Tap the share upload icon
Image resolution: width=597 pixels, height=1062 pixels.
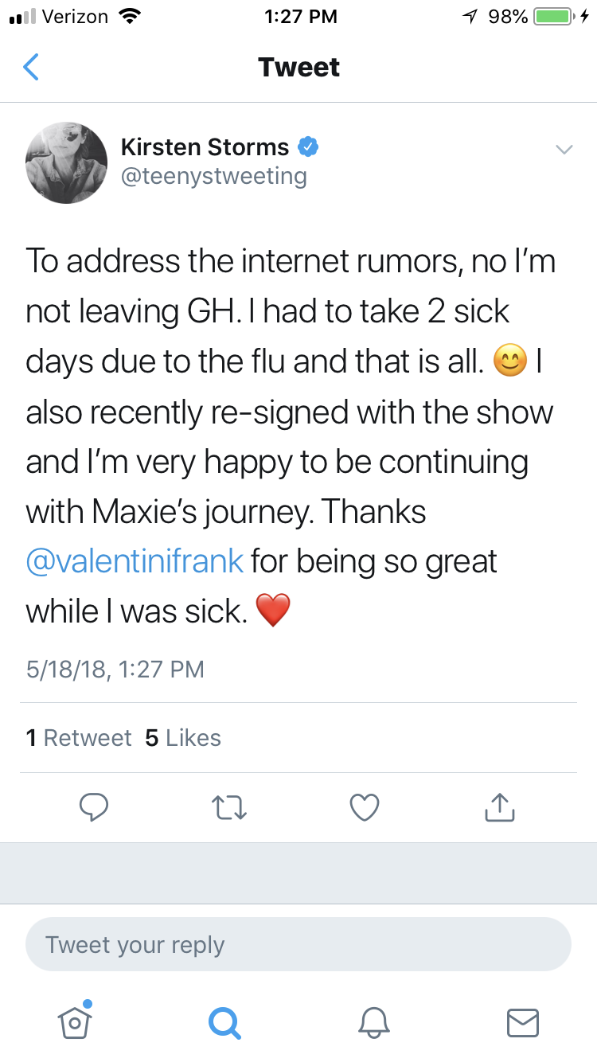pyautogui.click(x=500, y=807)
